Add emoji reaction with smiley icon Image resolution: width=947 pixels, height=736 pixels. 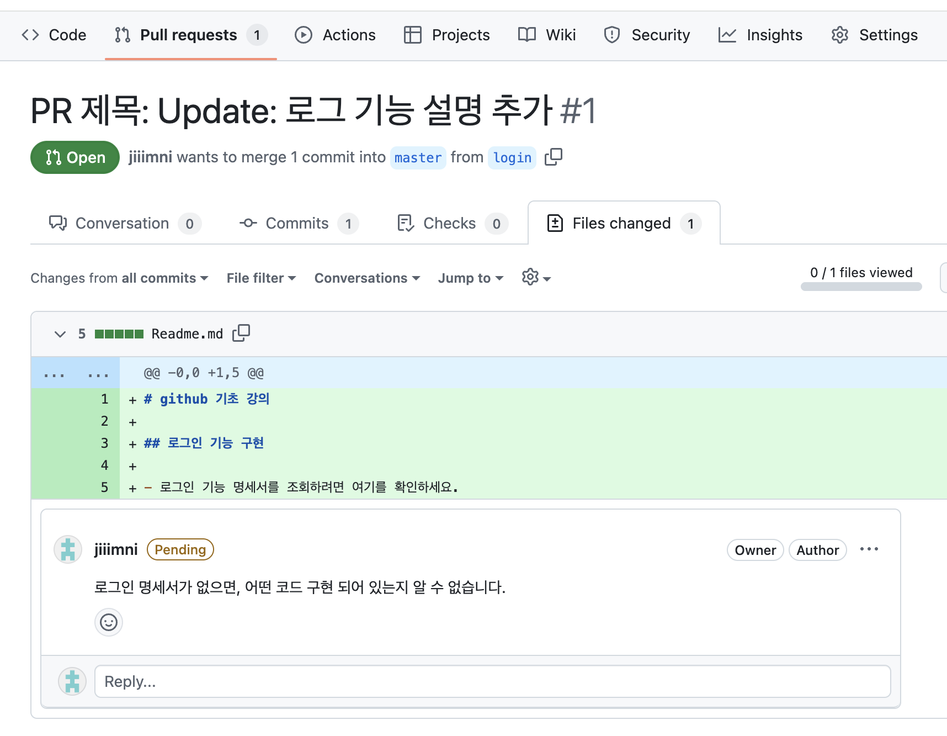(109, 622)
